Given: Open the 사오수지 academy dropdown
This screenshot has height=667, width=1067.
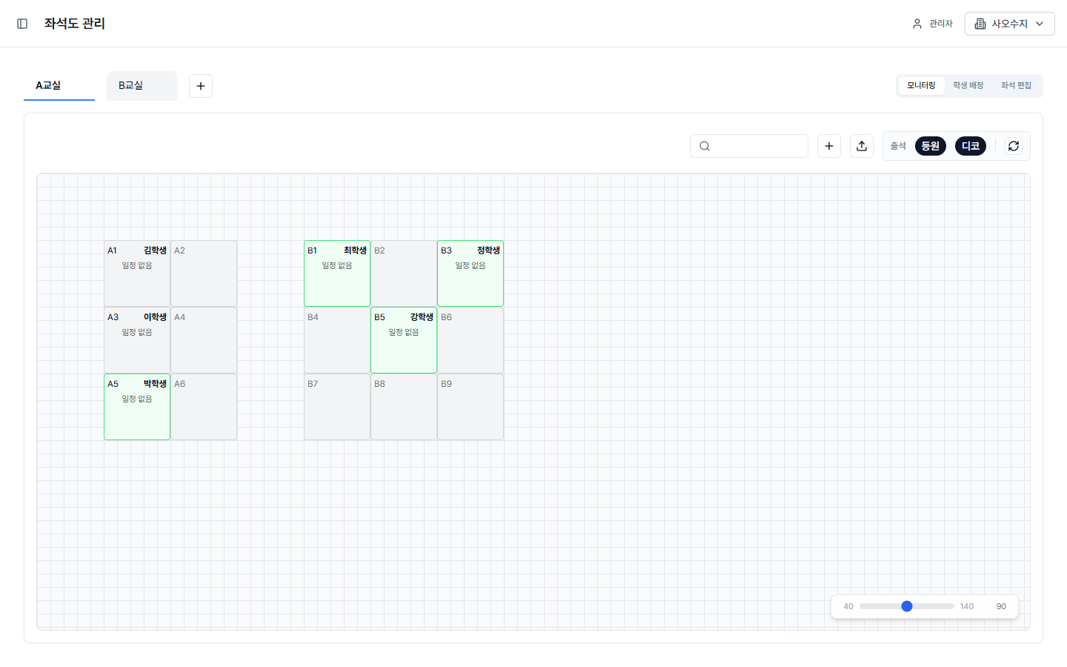Looking at the screenshot, I should 1010,24.
